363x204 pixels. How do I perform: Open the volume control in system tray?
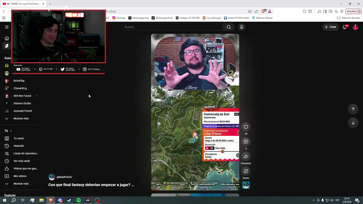click(332, 200)
